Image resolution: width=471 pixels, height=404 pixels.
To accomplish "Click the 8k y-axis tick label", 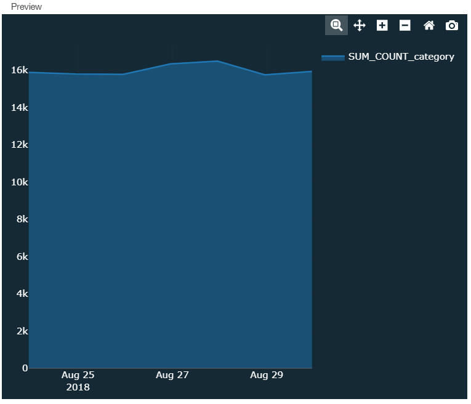I will (22, 219).
